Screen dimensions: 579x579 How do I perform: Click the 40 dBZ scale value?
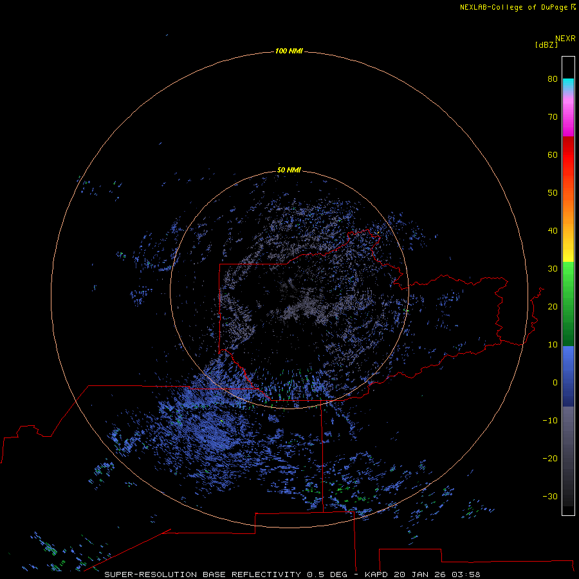tap(553, 231)
